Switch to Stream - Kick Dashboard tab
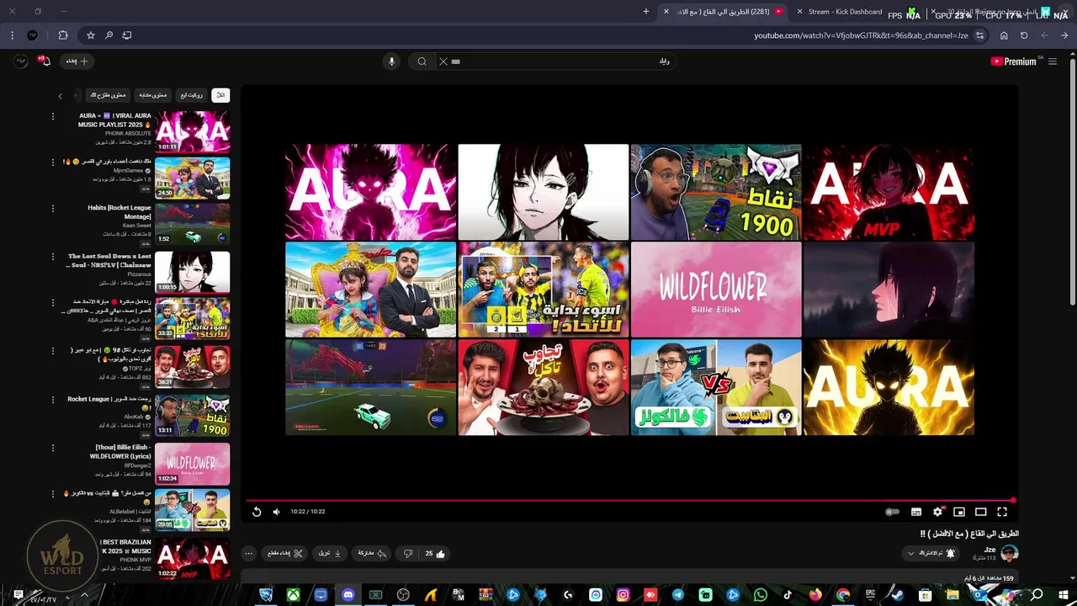Screen dimensions: 1077x606 pos(844,12)
